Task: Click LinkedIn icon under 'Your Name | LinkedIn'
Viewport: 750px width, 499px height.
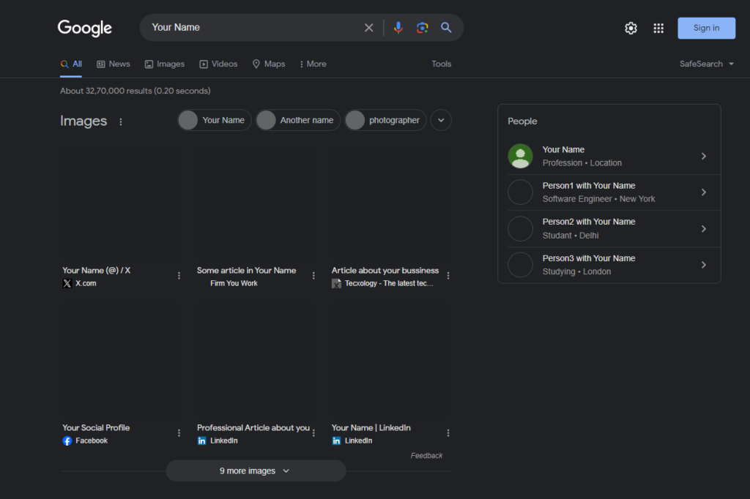Action: coord(336,440)
